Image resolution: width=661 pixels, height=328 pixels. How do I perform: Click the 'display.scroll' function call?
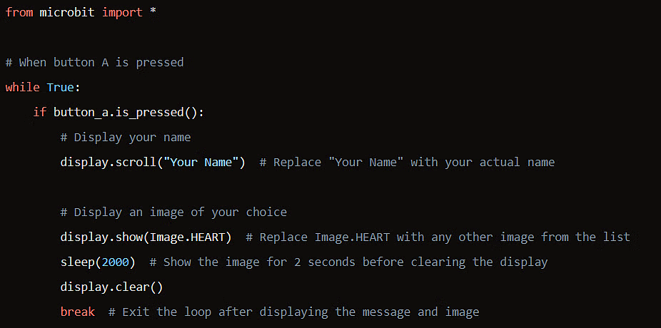[x=107, y=162]
